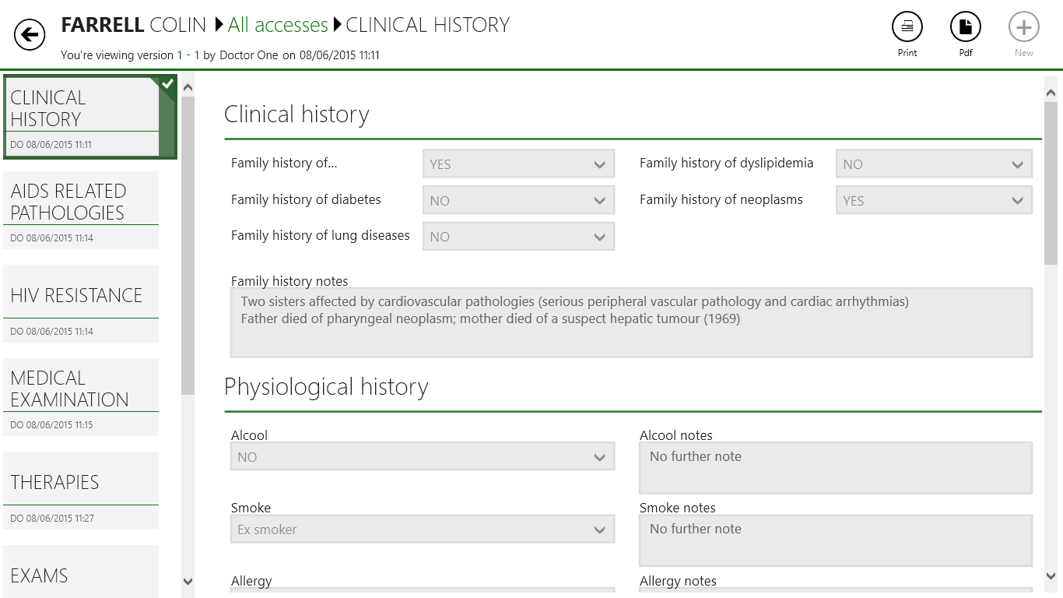Open Family history of neoplasms dropdown
The height and width of the screenshot is (598, 1063).
tap(934, 200)
